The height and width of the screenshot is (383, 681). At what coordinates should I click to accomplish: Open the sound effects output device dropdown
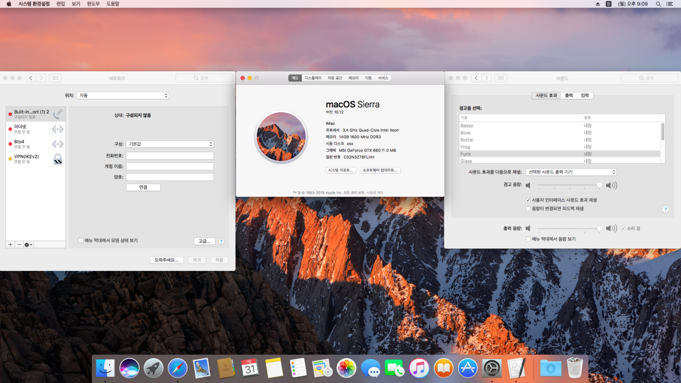click(571, 172)
